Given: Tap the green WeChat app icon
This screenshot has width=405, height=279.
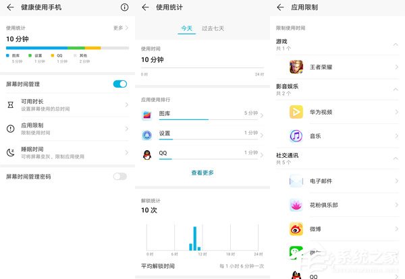Looking at the screenshot, I should [x=296, y=252].
